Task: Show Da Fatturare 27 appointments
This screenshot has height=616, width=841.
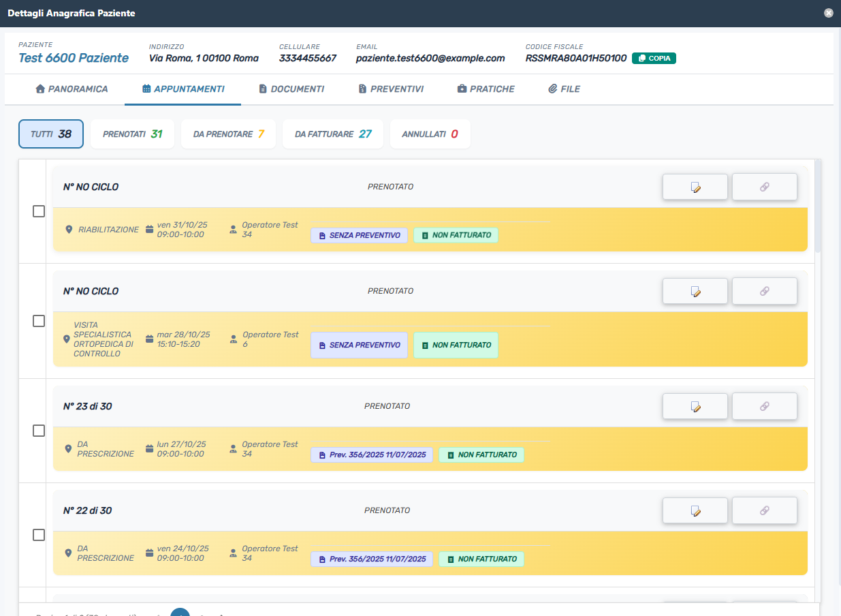Action: [332, 134]
